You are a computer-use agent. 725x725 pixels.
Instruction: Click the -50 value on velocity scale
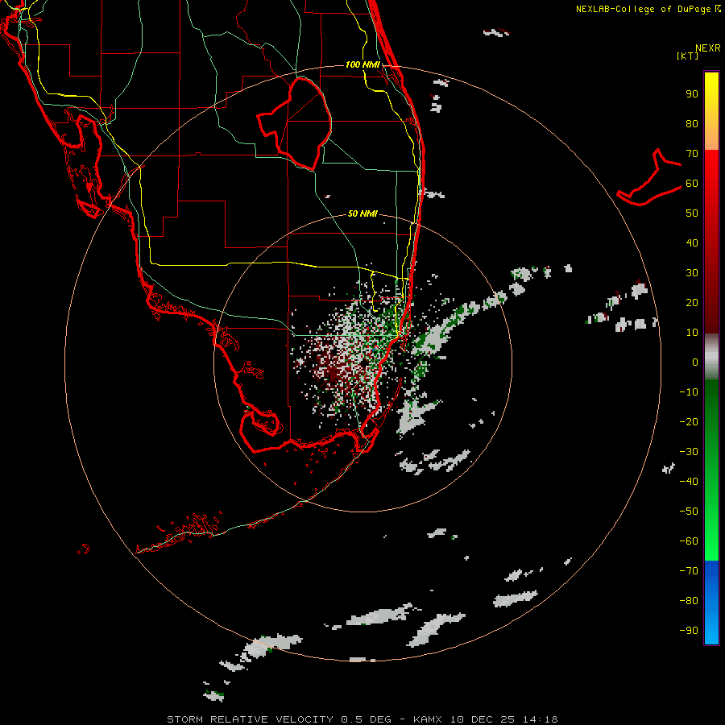click(689, 512)
